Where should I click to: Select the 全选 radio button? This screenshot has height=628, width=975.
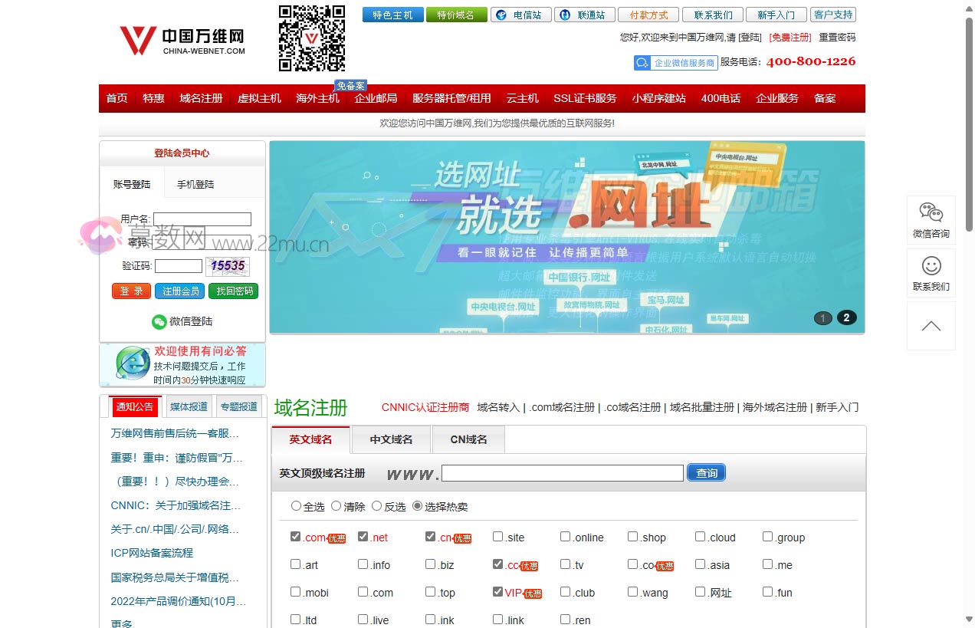point(295,505)
